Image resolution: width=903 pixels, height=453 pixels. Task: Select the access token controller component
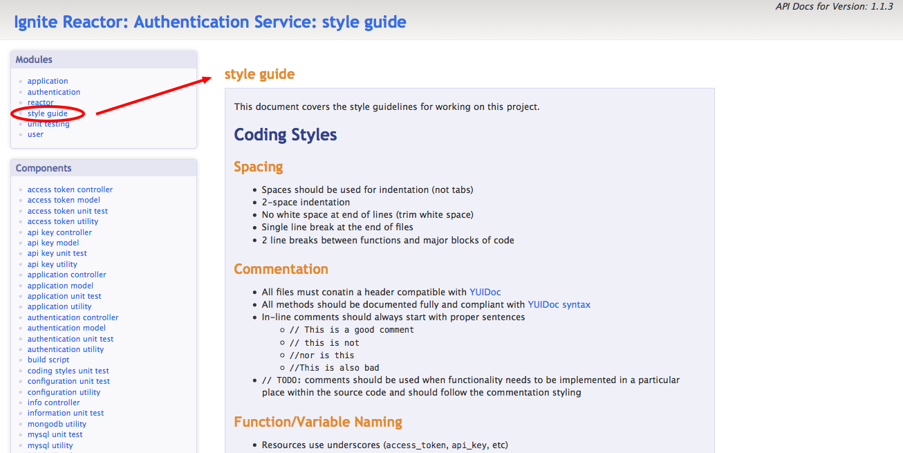coord(70,189)
